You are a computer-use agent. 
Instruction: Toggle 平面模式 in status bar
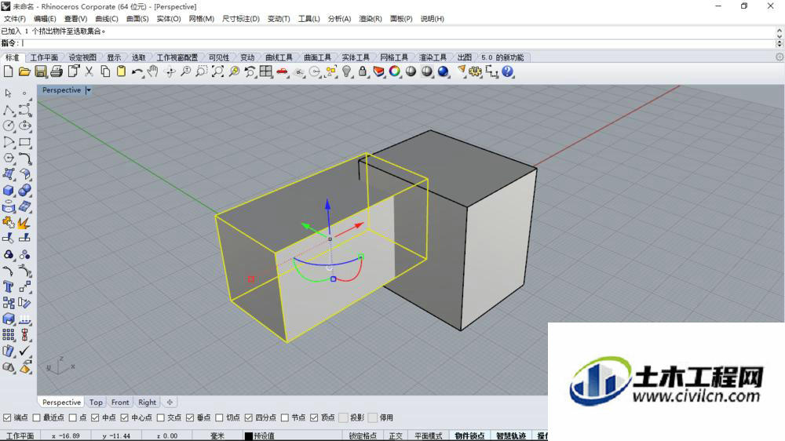point(428,436)
